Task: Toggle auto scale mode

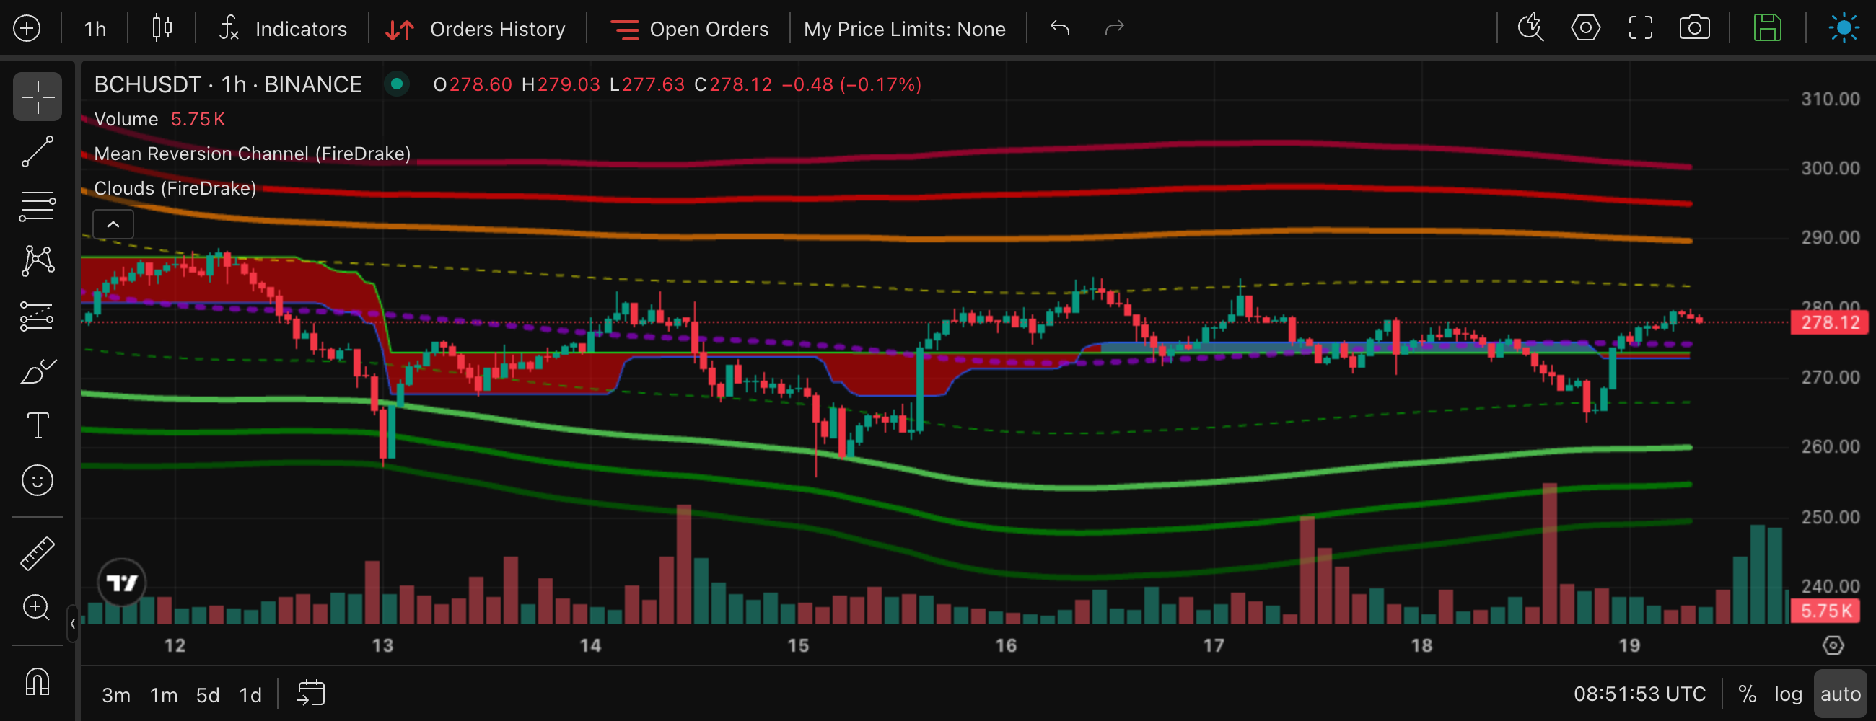Action: click(x=1841, y=694)
